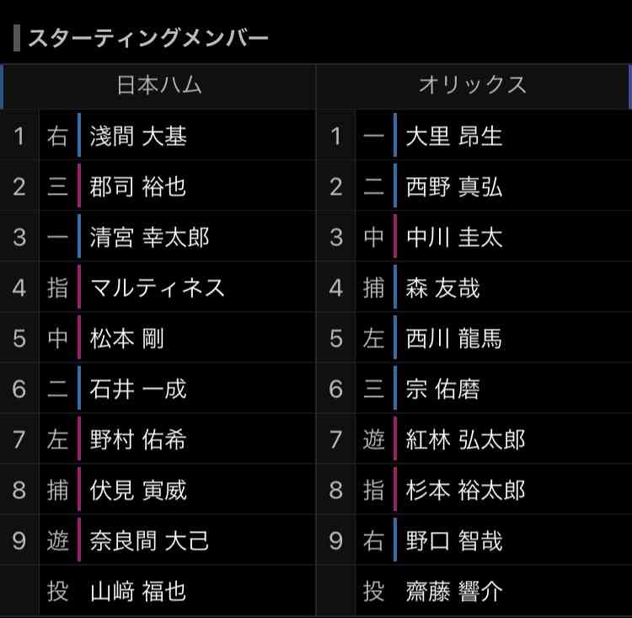
Task: Open the 日本ハム team header
Action: (158, 85)
